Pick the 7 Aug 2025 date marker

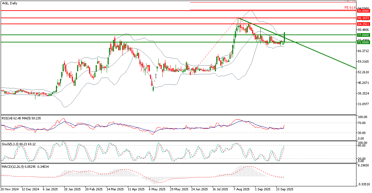(x=242, y=189)
